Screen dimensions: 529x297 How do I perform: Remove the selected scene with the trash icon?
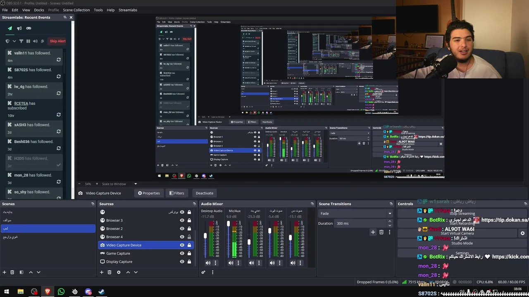pos(12,272)
